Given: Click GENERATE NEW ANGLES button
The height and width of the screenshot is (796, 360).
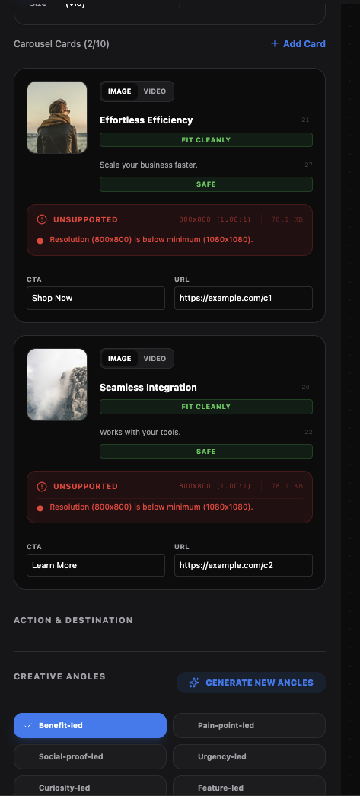Looking at the screenshot, I should (251, 683).
